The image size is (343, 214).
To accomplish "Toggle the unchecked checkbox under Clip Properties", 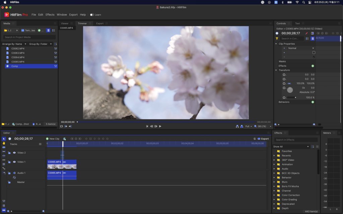I will pos(314,52).
